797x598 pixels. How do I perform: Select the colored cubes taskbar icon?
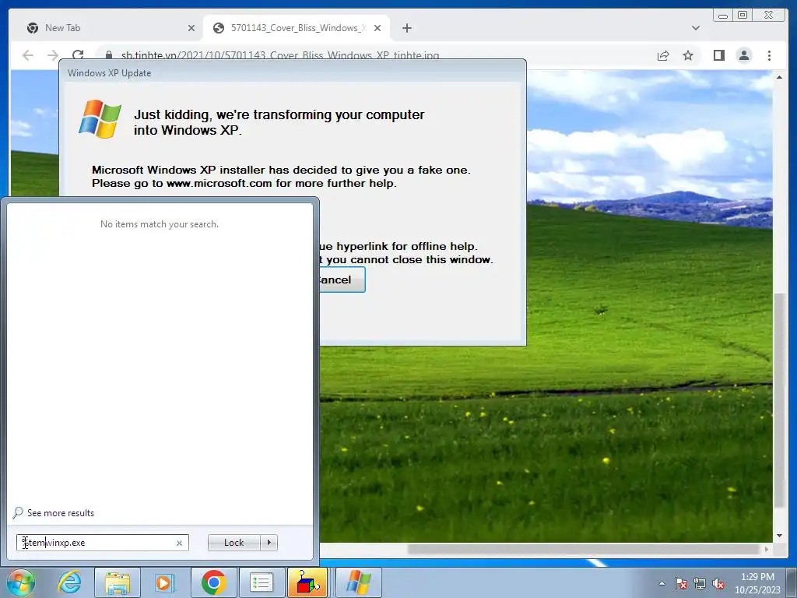(308, 582)
